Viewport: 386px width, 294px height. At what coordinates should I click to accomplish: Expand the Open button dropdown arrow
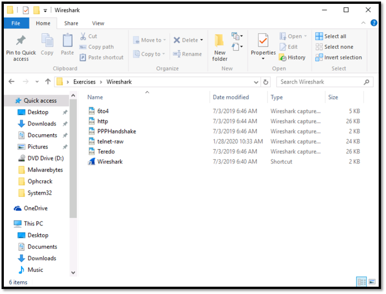pyautogui.click(x=306, y=36)
